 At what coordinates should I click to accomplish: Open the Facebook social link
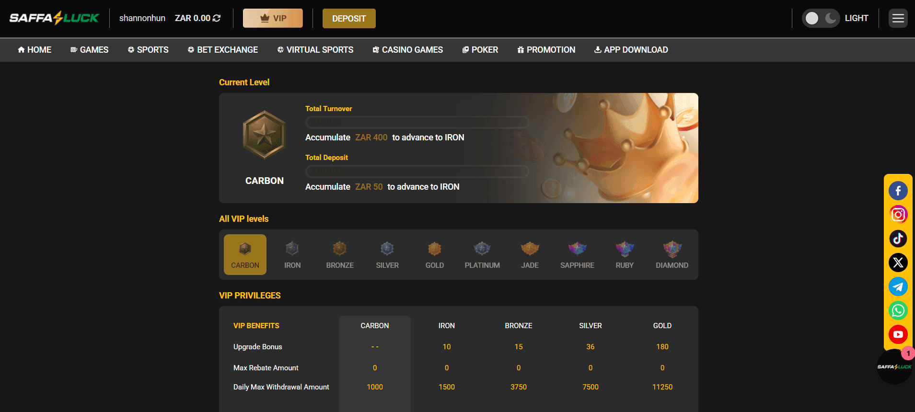(x=898, y=191)
